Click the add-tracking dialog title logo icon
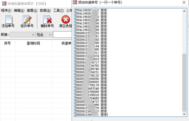Screen dimensions: 189x121 tap(75, 2)
